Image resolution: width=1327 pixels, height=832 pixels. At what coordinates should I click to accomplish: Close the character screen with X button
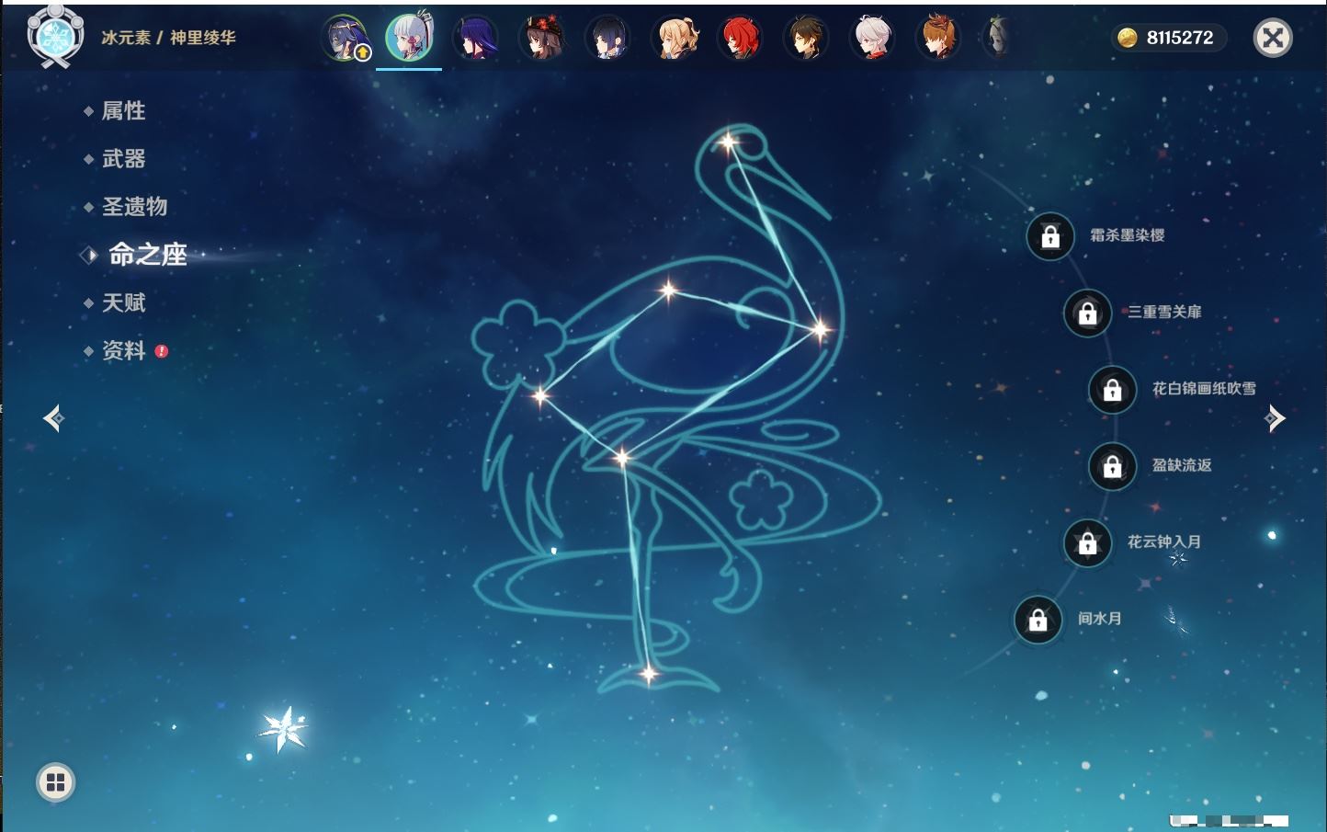[x=1273, y=38]
